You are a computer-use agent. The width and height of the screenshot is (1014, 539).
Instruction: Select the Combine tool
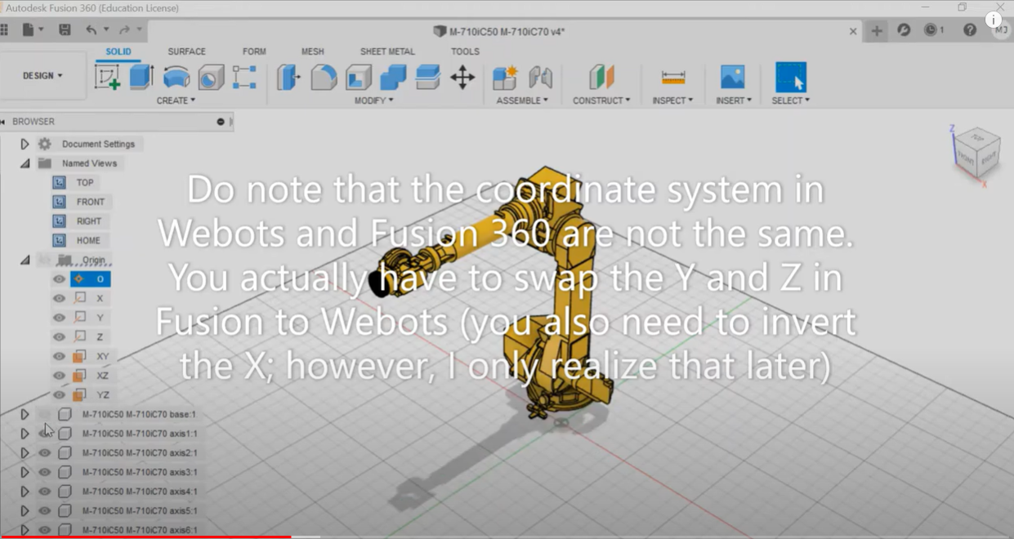[393, 78]
